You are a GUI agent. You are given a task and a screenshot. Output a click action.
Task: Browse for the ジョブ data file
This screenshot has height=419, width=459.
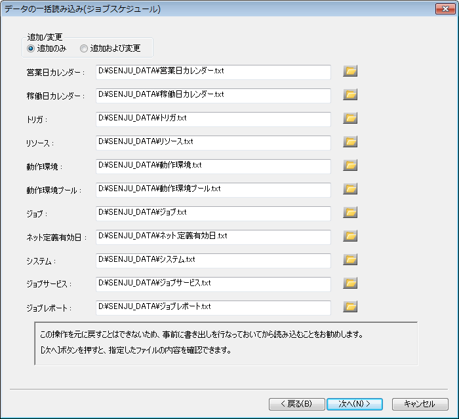[350, 213]
